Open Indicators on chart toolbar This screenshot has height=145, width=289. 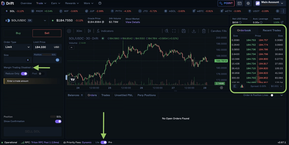(x=105, y=31)
